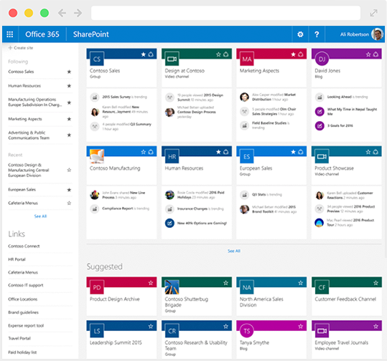Click the CF tile icon of Customer Feedback Channel
Screen dimensions: 387x361
coord(322,287)
